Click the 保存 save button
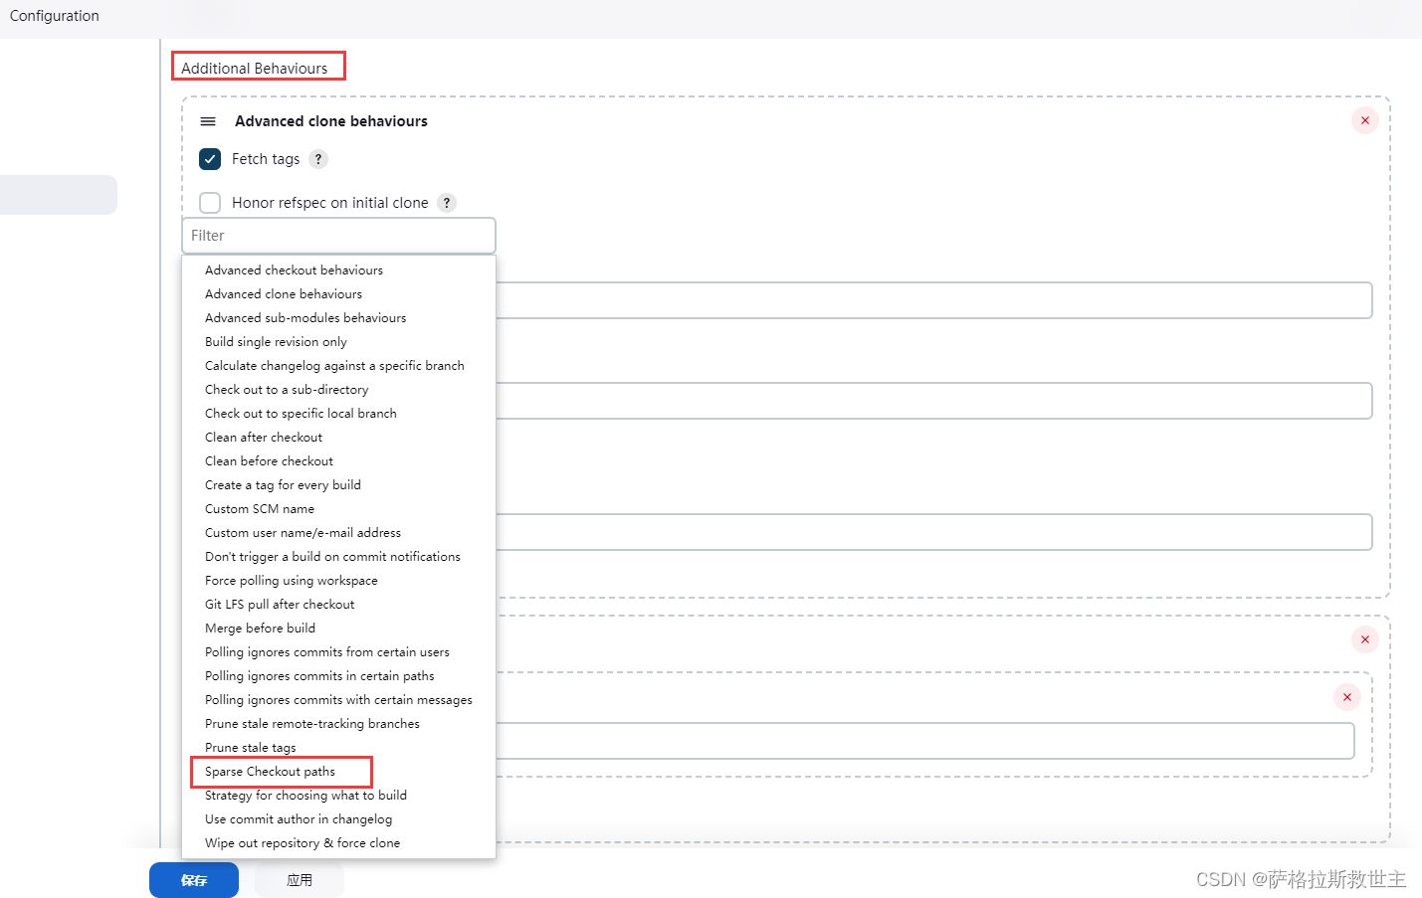1422x898 pixels. pyautogui.click(x=193, y=879)
